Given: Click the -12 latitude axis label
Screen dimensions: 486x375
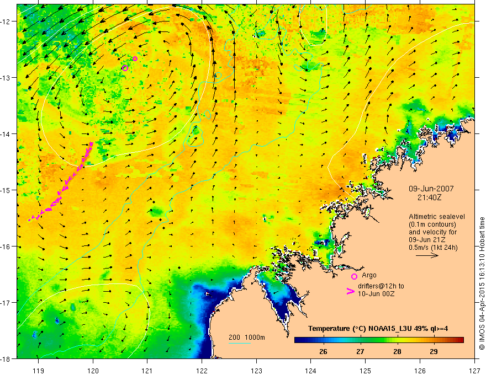Looking at the screenshot, I should (6, 22).
